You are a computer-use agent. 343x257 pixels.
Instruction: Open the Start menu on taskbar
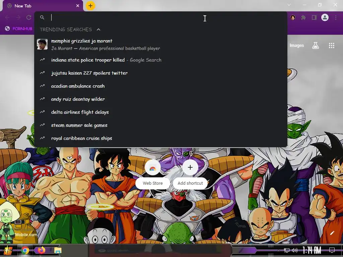click(x=8, y=250)
